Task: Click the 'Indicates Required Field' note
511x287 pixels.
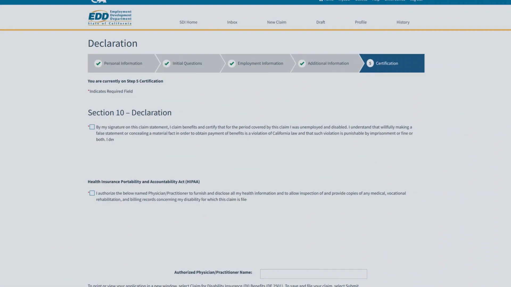Action: (110, 91)
